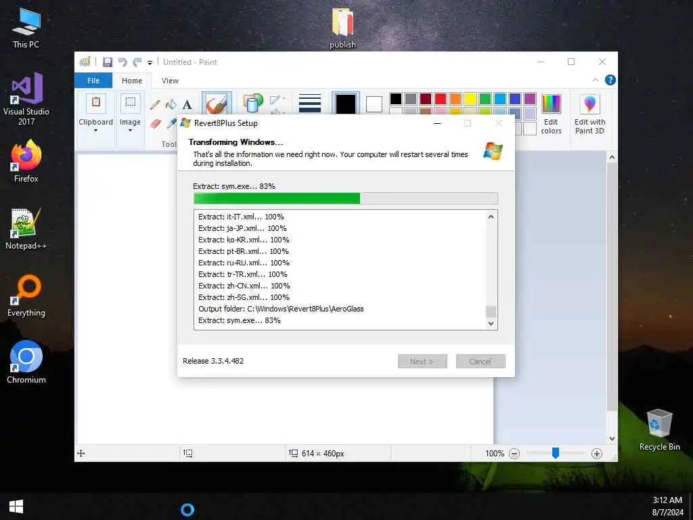Pick the red color swatch in Paint palette

tap(440, 99)
